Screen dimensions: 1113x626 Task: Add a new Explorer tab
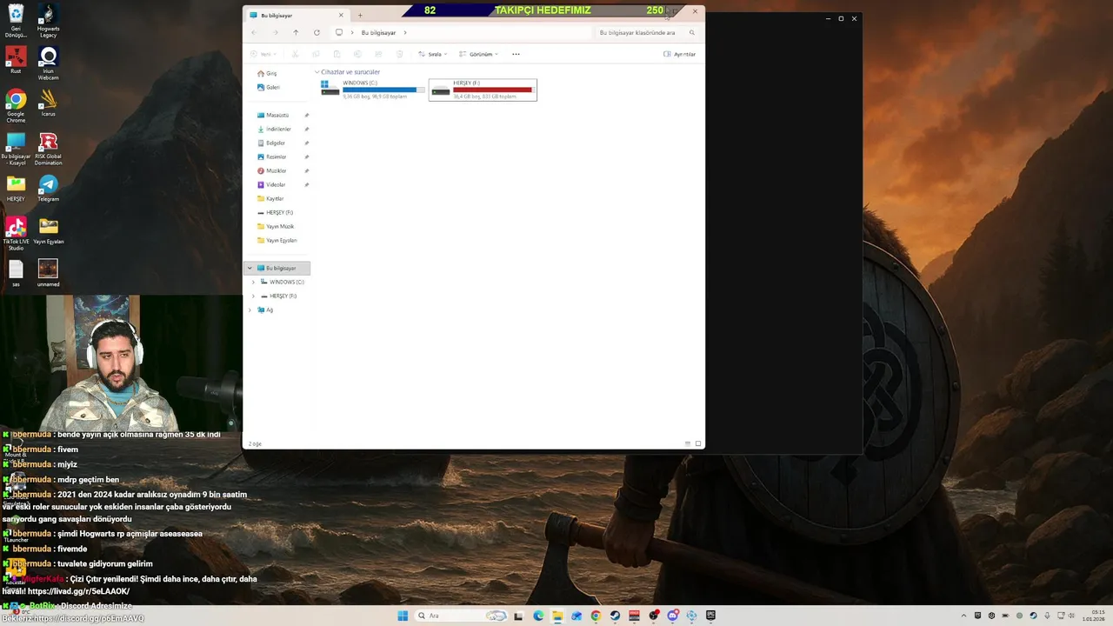pos(360,15)
